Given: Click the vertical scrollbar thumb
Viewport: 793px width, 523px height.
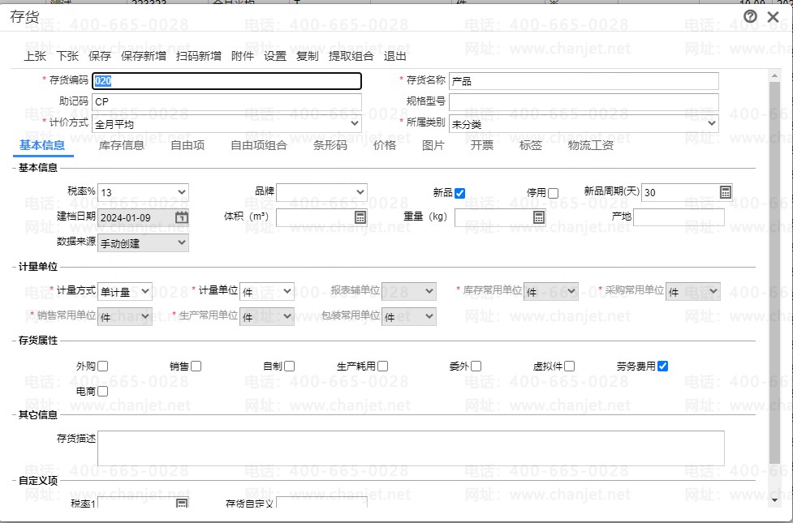Looking at the screenshot, I should pos(774,272).
